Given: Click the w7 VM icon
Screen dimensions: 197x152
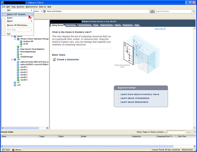Looking at the screenshot, I should point(15,82).
